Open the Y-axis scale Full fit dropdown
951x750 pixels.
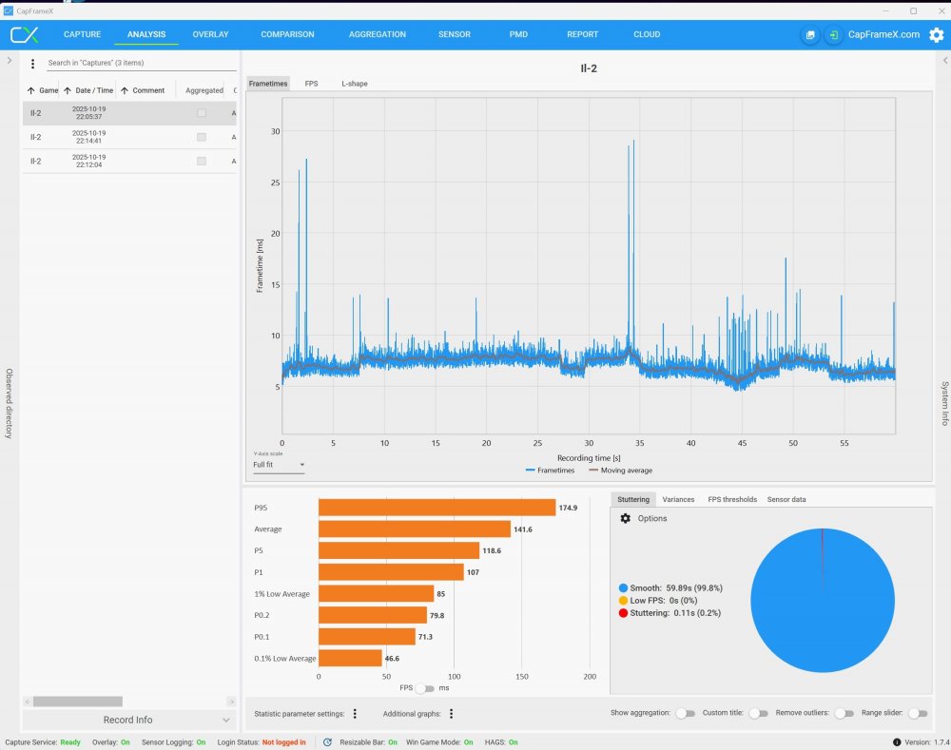279,466
